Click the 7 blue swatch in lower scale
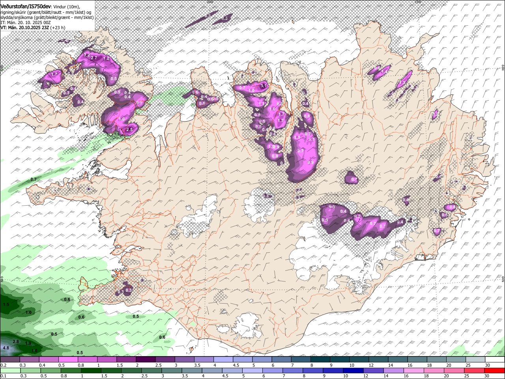 [293, 371]
